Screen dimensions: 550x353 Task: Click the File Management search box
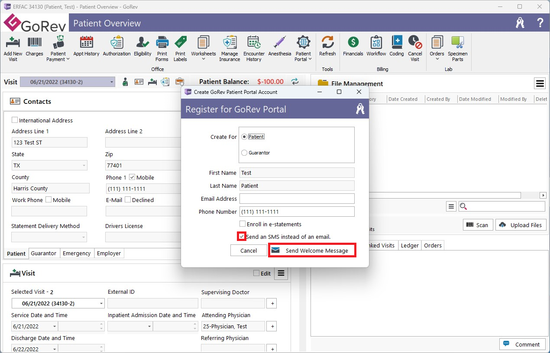[x=502, y=207]
